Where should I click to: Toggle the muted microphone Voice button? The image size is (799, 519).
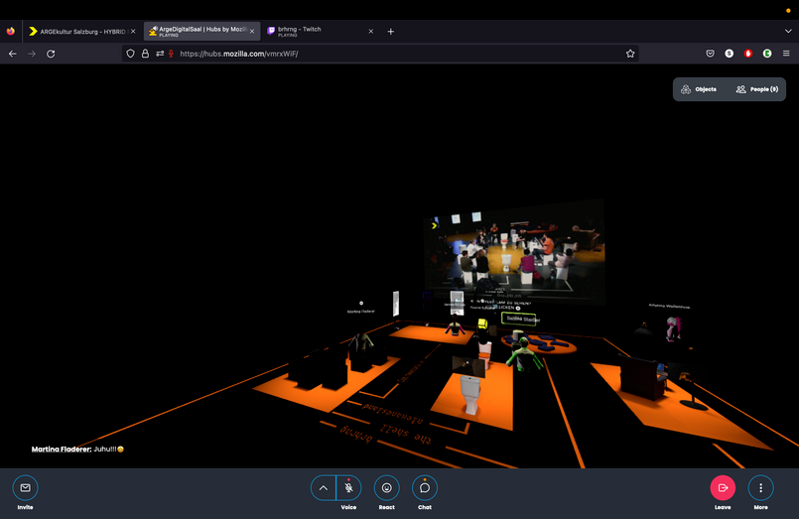348,487
